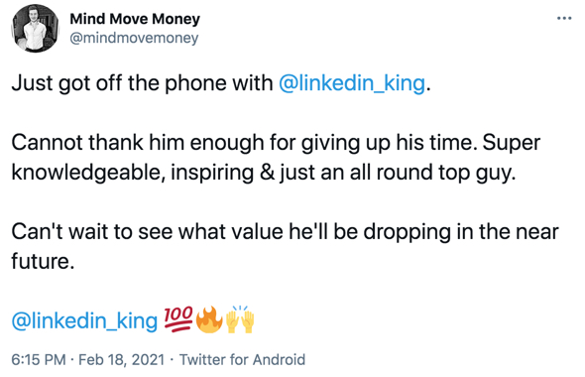Click the word "knowledgeable" in the tweet

coord(88,173)
